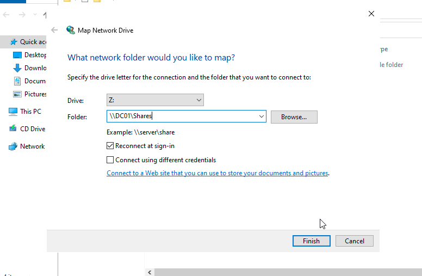This screenshot has height=276, width=422.
Task: Click the Map Network Drive globe icon
Action: click(x=70, y=30)
